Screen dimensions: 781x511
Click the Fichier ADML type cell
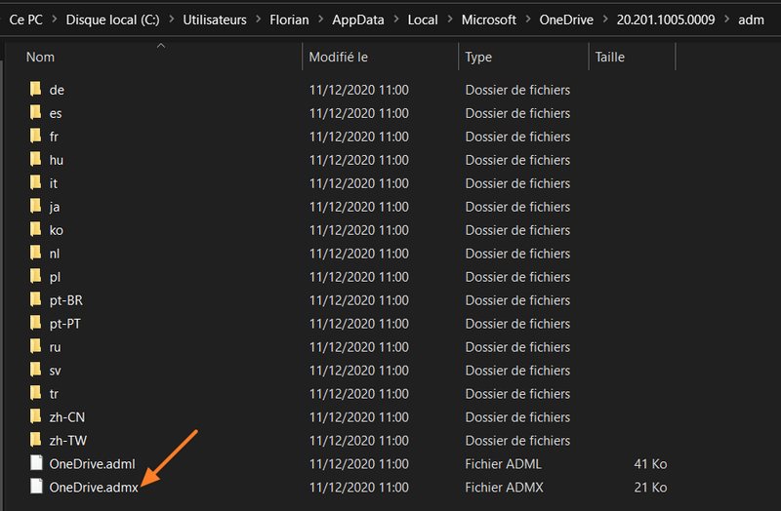503,464
